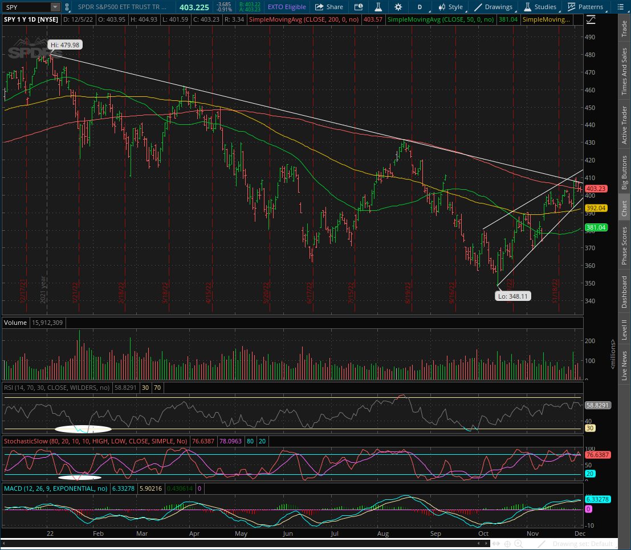Open the Live News sidebar tab
This screenshot has width=631, height=550.
(x=624, y=365)
